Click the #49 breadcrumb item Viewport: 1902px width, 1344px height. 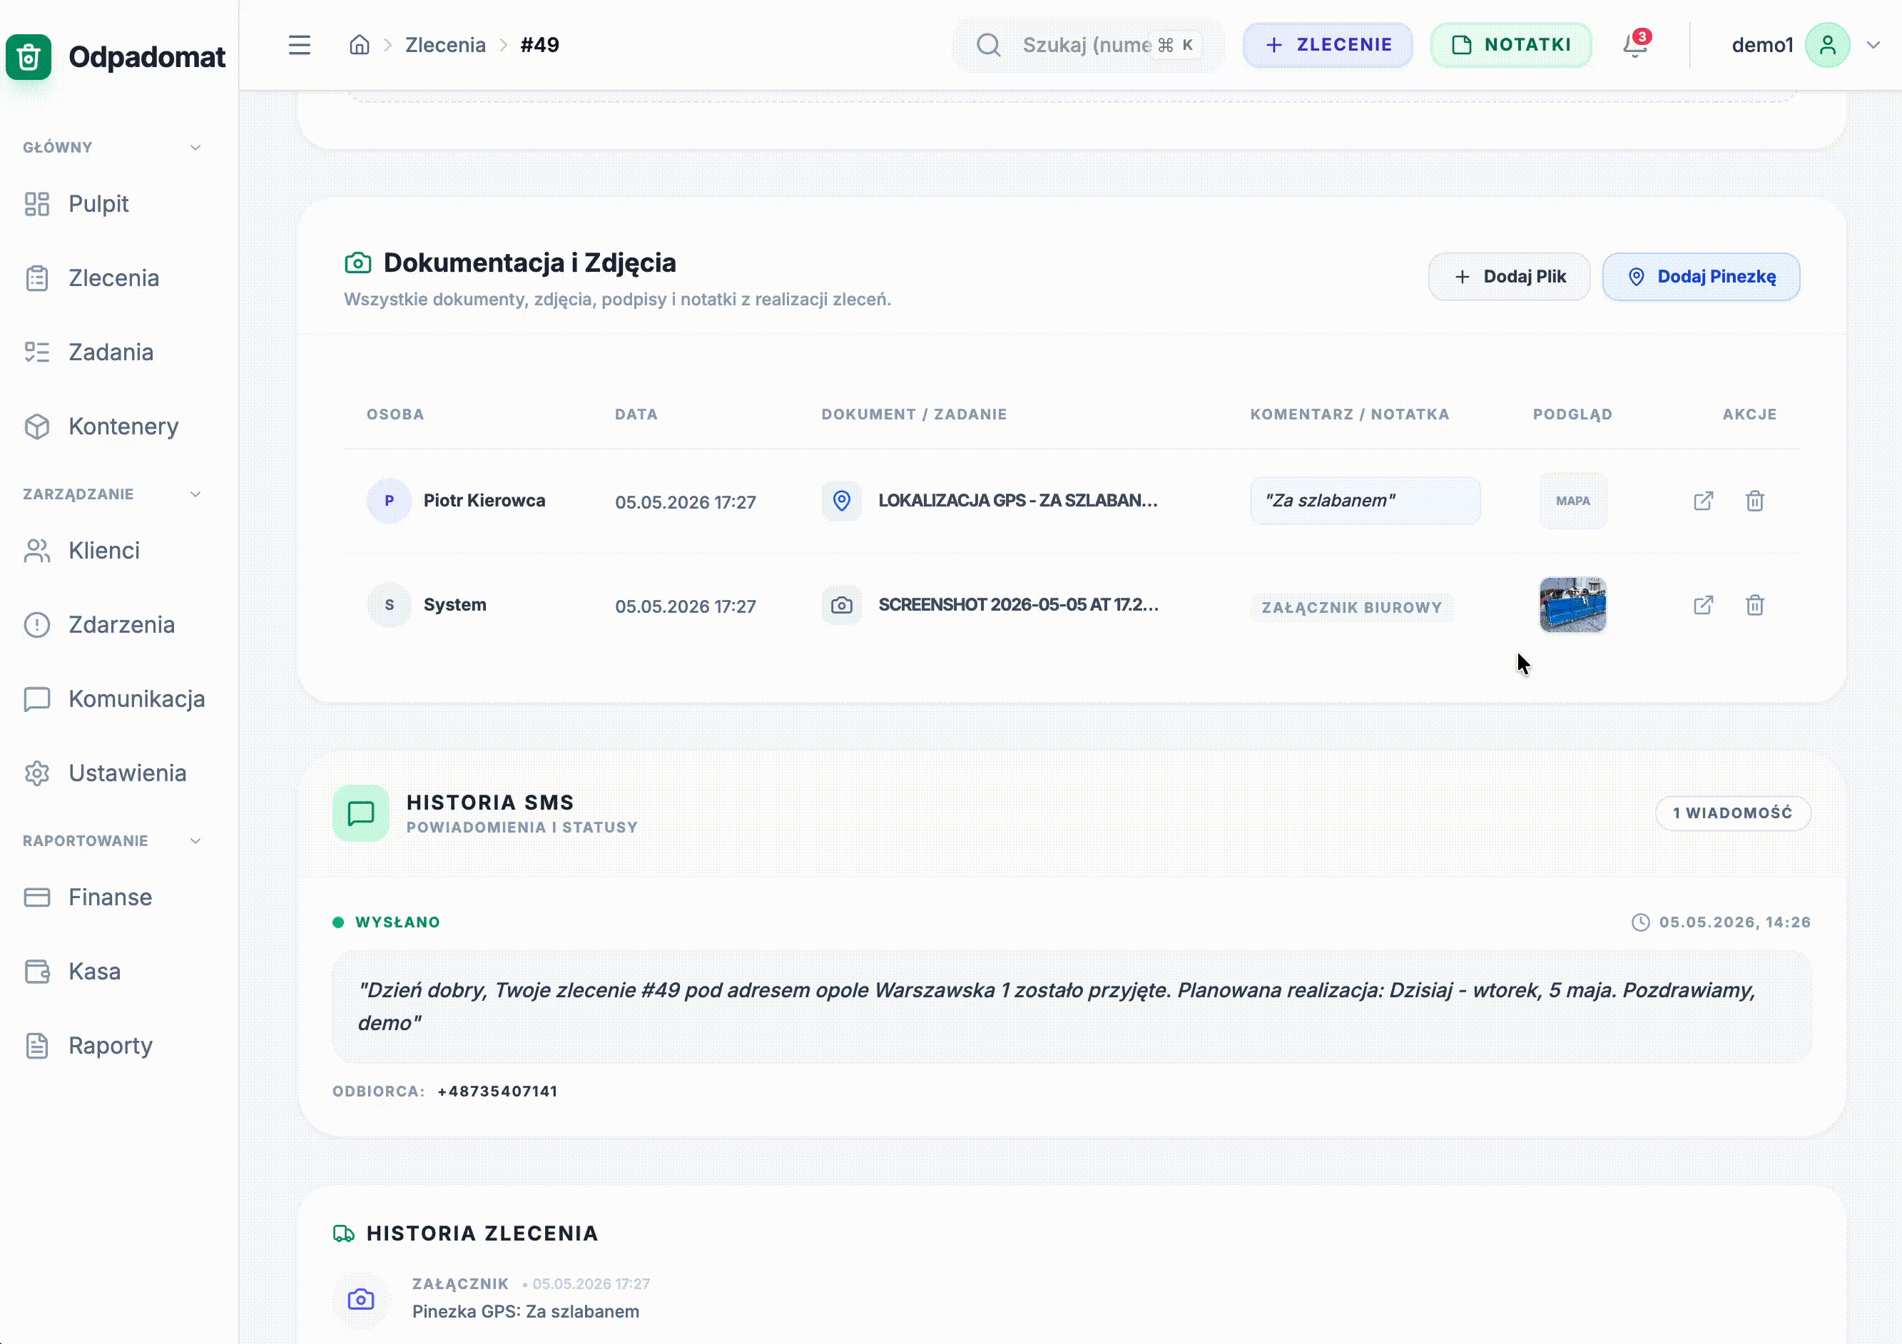click(539, 45)
